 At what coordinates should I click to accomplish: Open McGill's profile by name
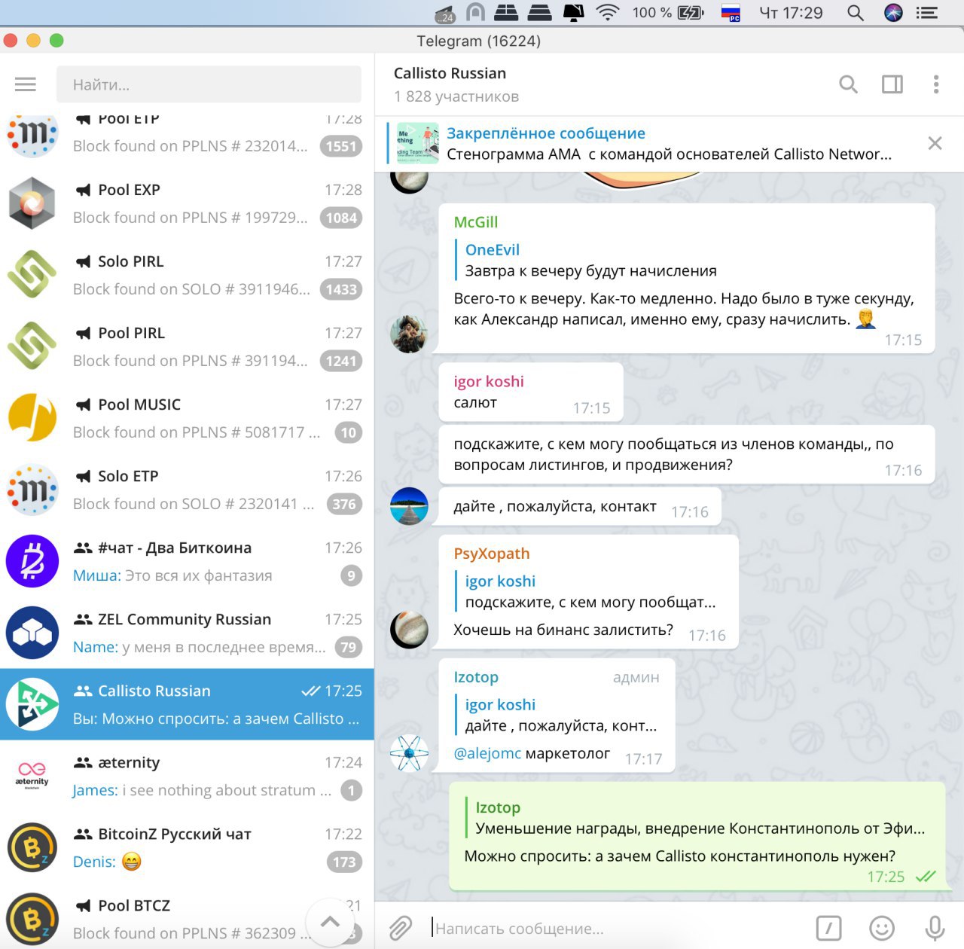coord(476,222)
